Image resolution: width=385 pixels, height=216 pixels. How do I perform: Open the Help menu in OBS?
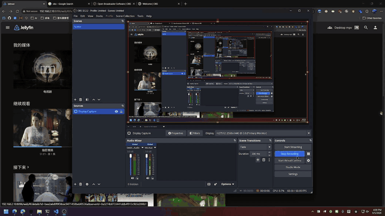tap(149, 16)
